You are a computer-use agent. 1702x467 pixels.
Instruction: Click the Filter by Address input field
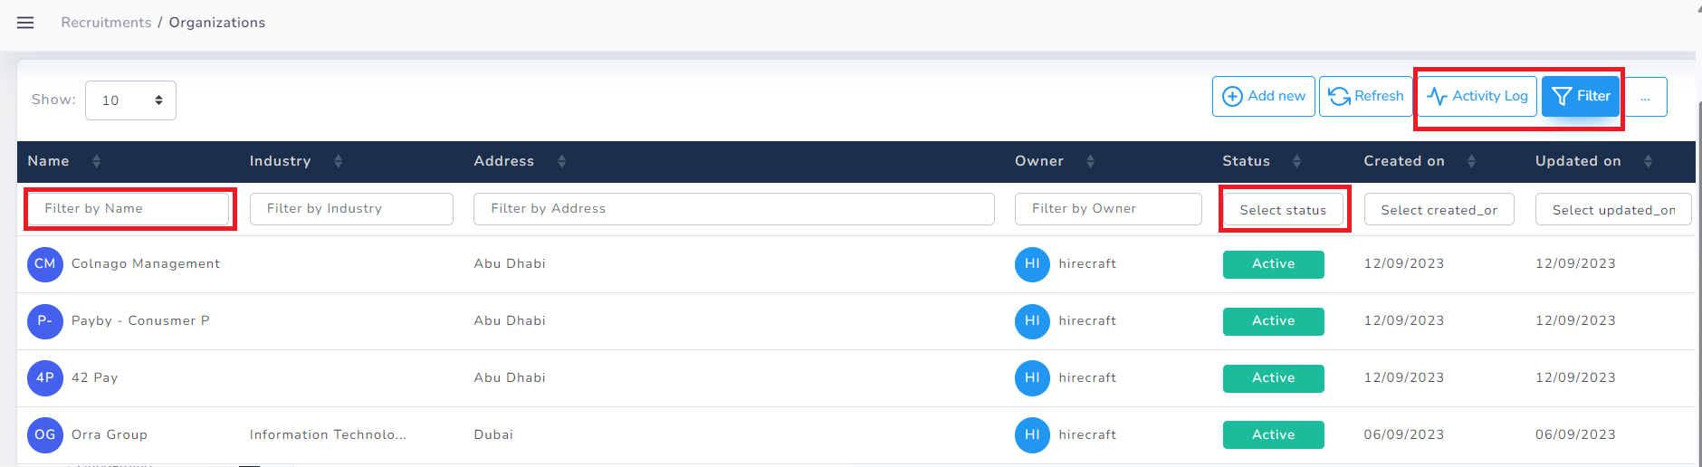pos(733,209)
